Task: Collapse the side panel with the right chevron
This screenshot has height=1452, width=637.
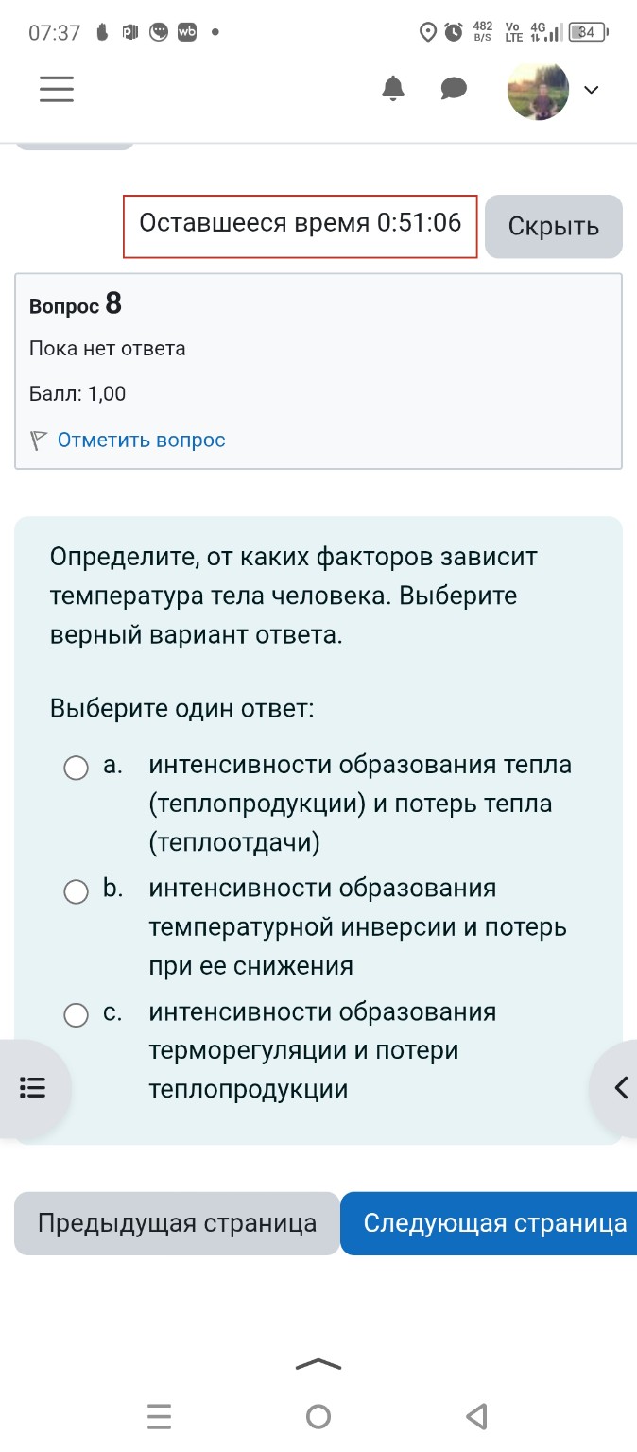Action: click(x=623, y=1088)
